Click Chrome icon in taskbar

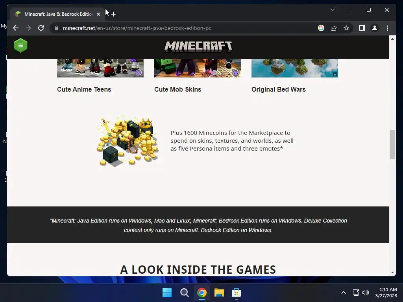pyautogui.click(x=202, y=293)
